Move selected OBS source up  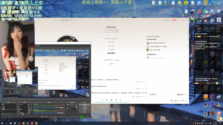[x=26, y=114]
